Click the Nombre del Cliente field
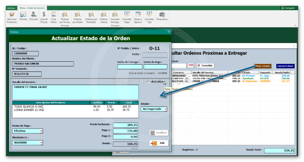 tap(43, 64)
